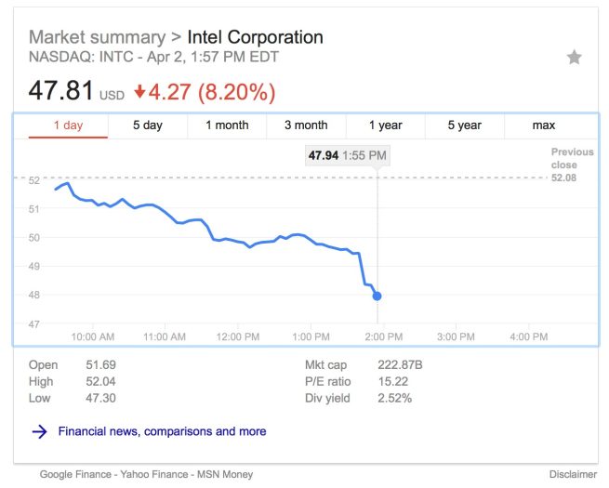
Task: Click the Disclaimer link
Action: (574, 474)
